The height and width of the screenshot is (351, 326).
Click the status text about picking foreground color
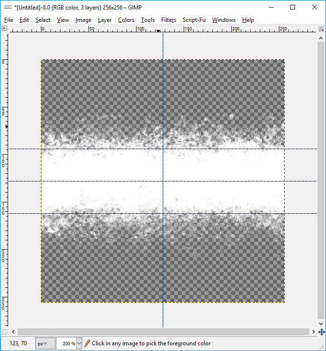coord(151,343)
